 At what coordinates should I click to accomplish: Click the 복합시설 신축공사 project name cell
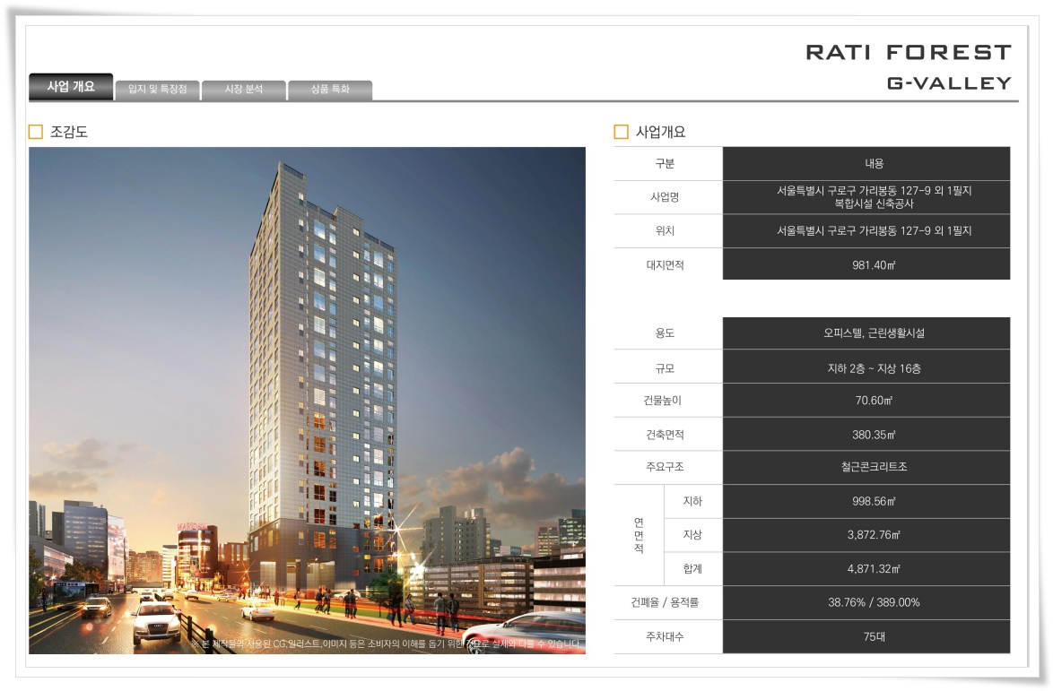pyautogui.click(x=866, y=197)
